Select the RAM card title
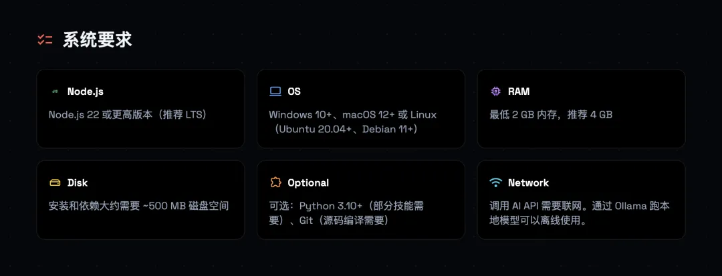 pos(519,92)
